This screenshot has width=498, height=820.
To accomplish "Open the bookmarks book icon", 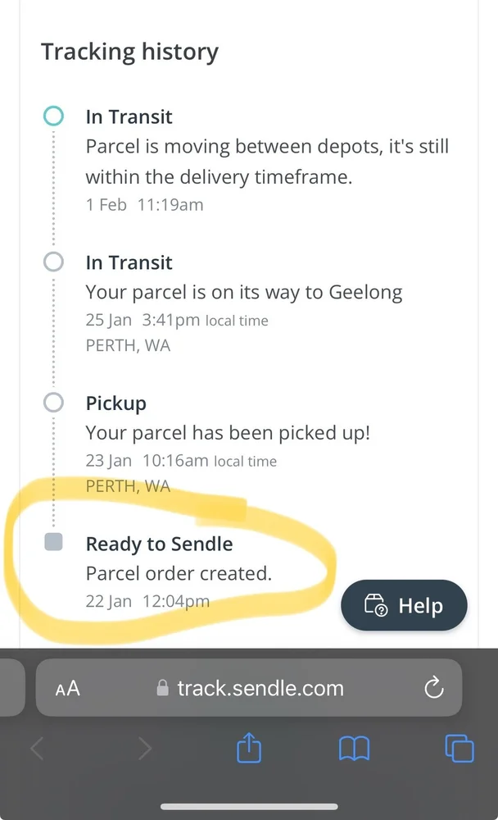I will tap(355, 749).
